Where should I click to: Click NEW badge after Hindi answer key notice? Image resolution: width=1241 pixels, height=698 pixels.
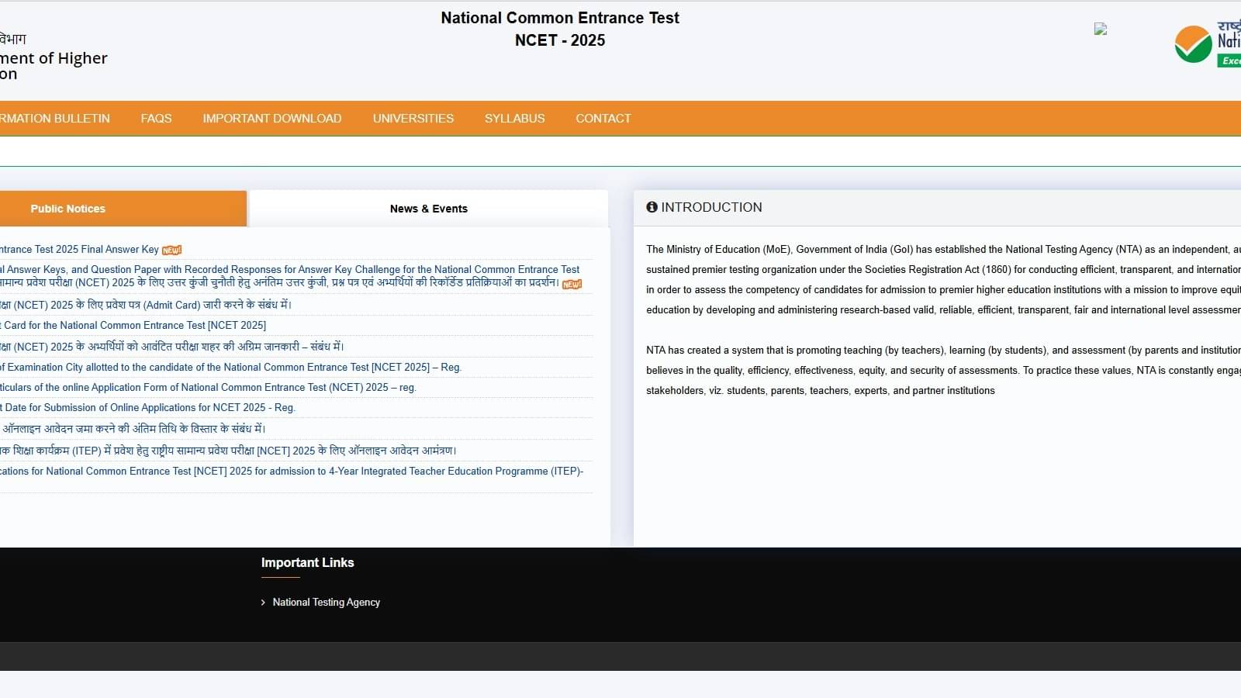[x=572, y=284]
